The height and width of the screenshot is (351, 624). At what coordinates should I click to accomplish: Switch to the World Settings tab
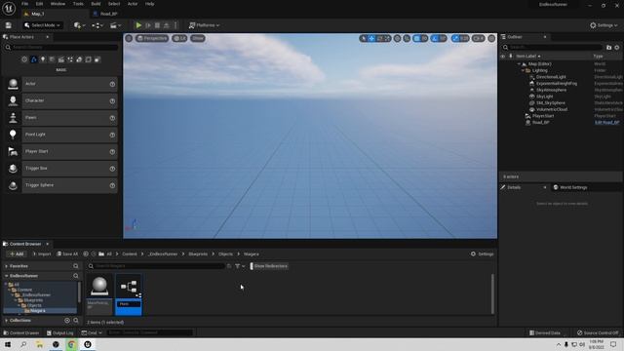click(570, 187)
